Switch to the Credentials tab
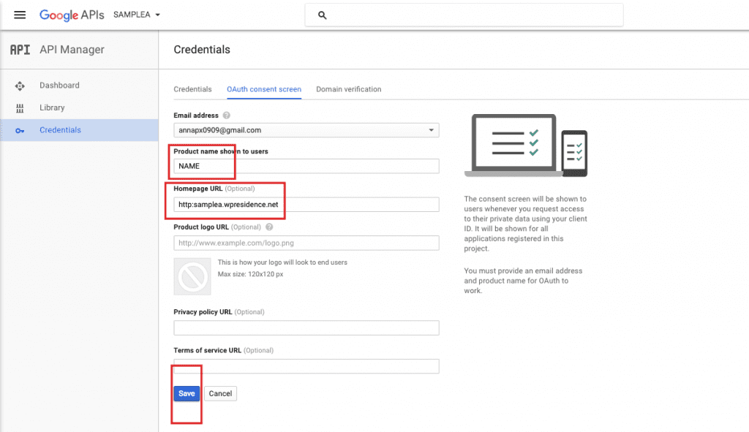Image resolution: width=749 pixels, height=432 pixels. (x=192, y=89)
